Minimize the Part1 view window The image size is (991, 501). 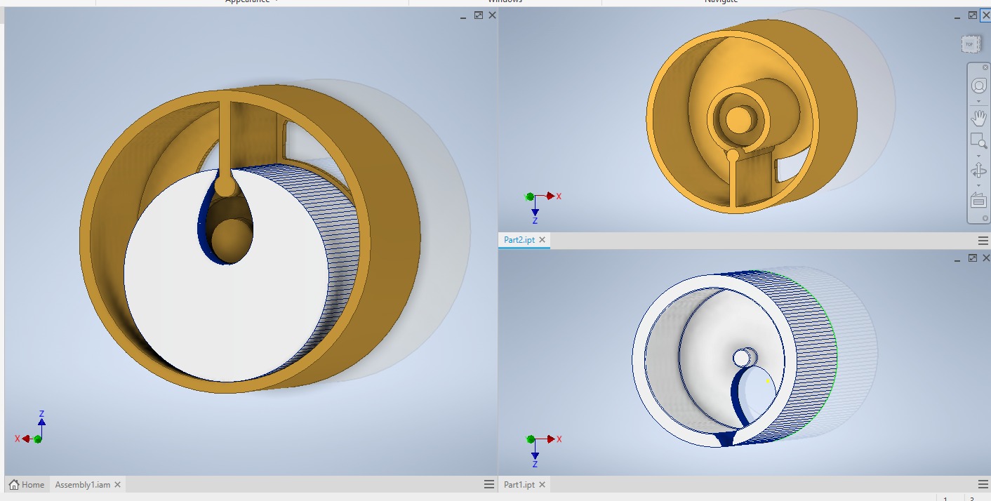[958, 260]
